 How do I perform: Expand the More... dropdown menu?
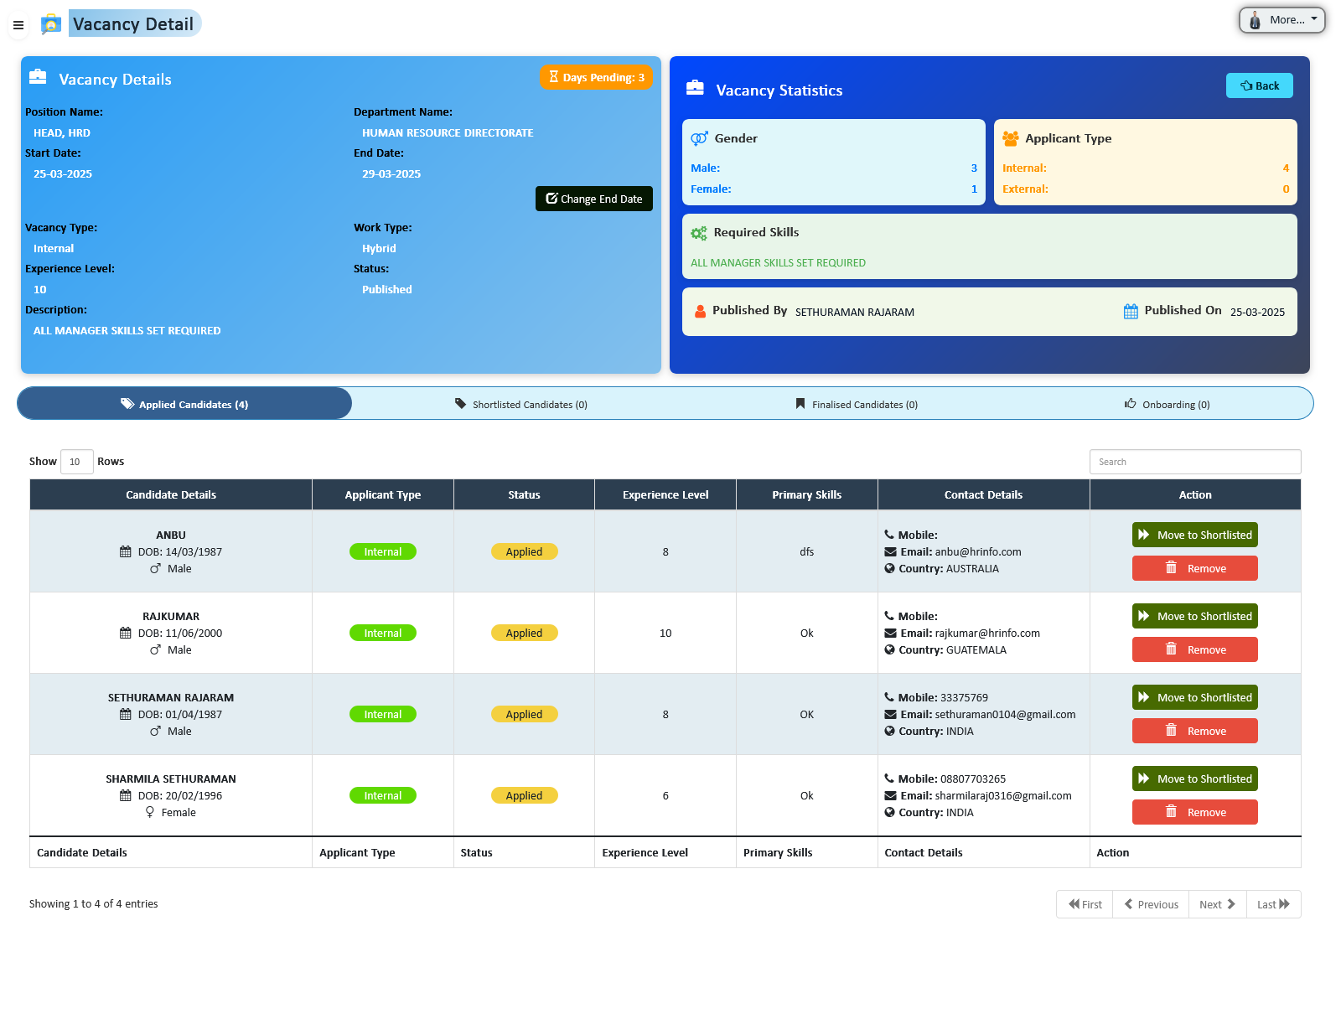coord(1281,19)
